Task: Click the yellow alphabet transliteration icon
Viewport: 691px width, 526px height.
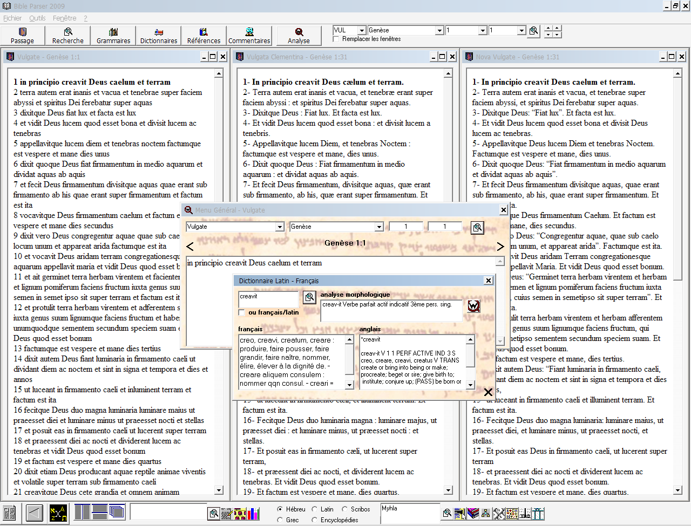Action: tap(58, 512)
